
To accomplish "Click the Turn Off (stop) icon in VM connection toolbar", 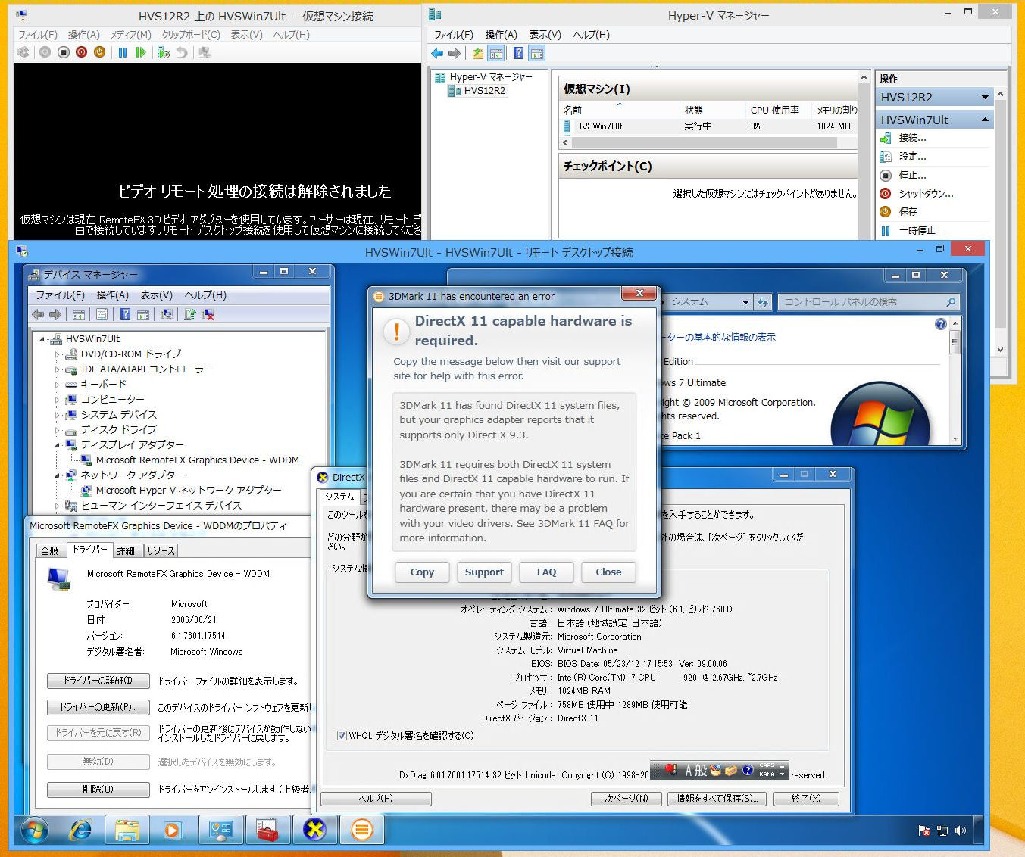I will point(64,52).
